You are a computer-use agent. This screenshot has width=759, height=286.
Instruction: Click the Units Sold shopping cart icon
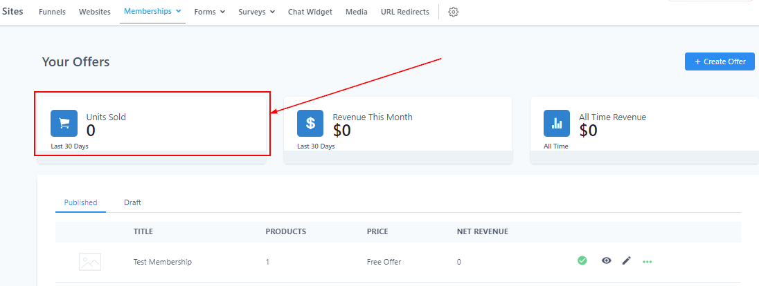click(64, 123)
